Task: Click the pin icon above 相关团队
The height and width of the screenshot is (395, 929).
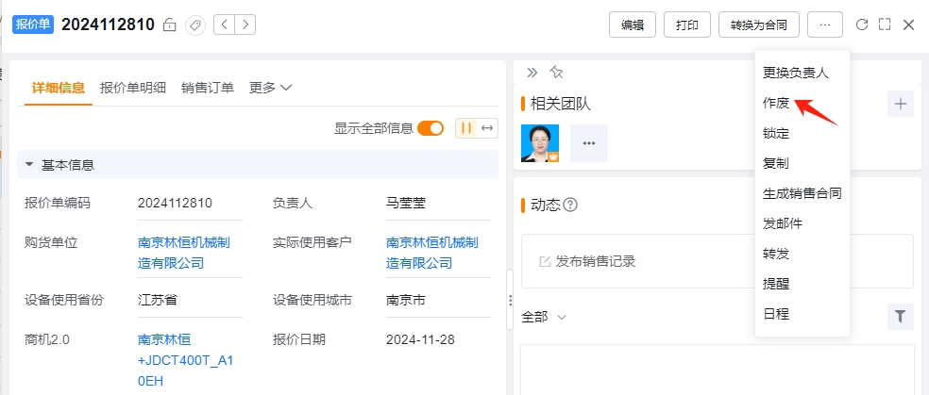Action: pyautogui.click(x=556, y=73)
